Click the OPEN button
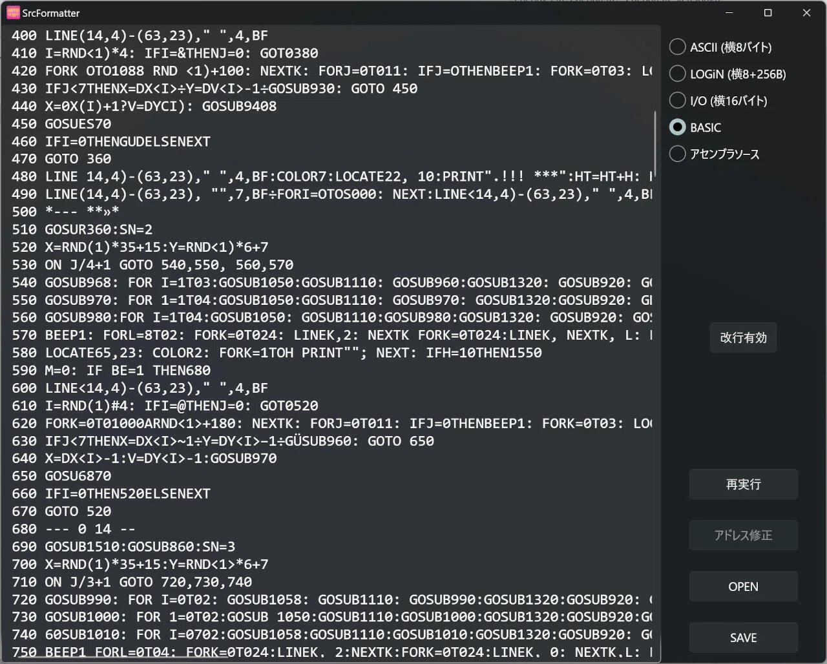 point(743,586)
